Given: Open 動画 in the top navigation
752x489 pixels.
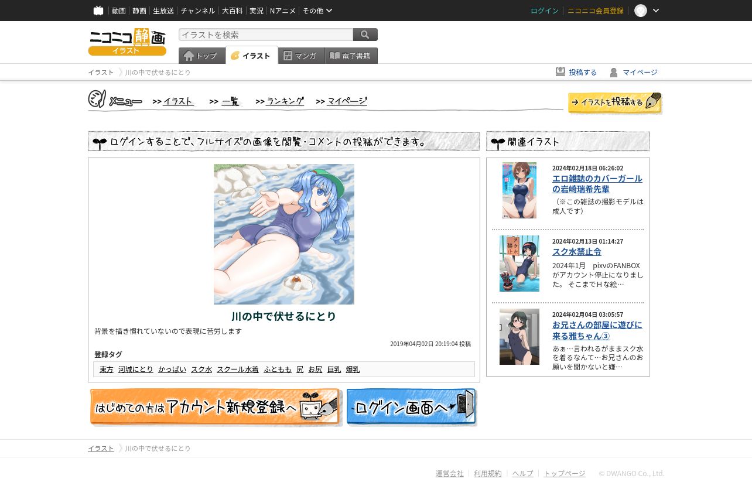Looking at the screenshot, I should point(119,11).
